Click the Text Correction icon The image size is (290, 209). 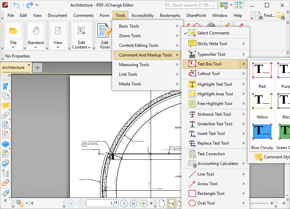192,154
